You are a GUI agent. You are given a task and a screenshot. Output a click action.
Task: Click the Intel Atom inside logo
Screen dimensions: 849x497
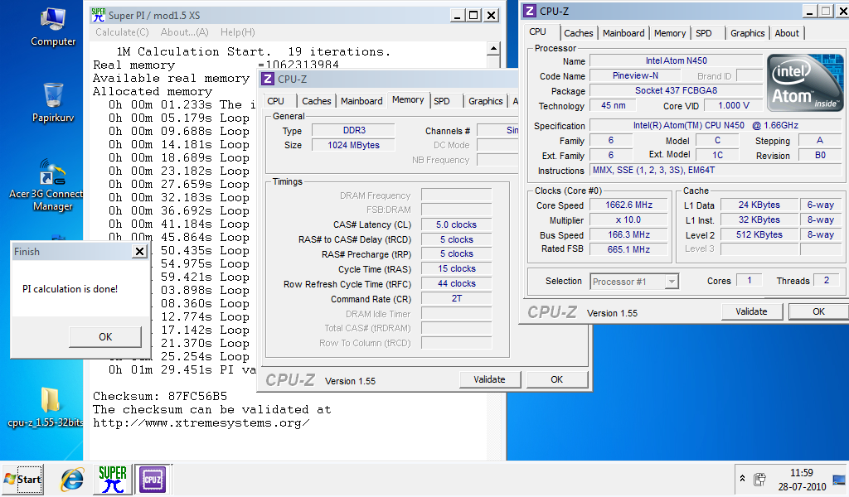804,82
